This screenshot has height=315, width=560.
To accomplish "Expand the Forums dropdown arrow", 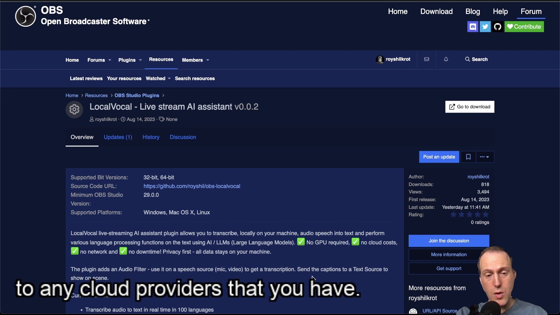I will [110, 60].
